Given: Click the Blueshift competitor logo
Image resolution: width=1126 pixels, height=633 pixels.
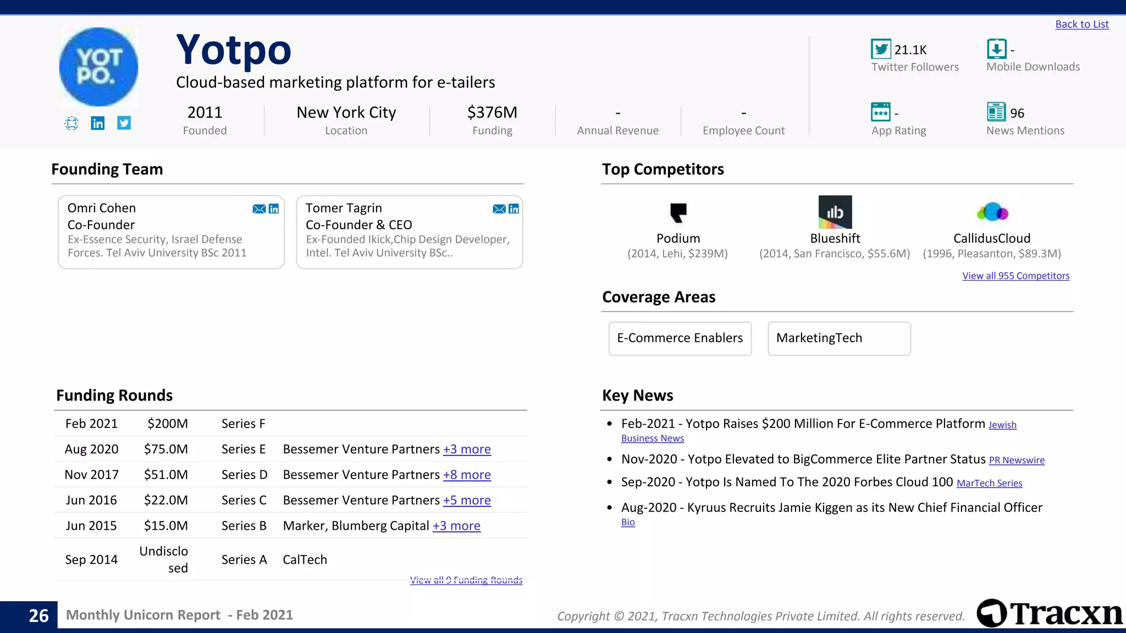Looking at the screenshot, I should (835, 212).
